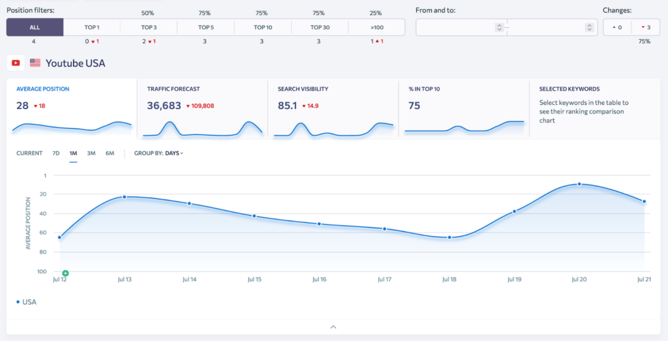
Task: Click the Jul 21 data point
Action: 644,201
